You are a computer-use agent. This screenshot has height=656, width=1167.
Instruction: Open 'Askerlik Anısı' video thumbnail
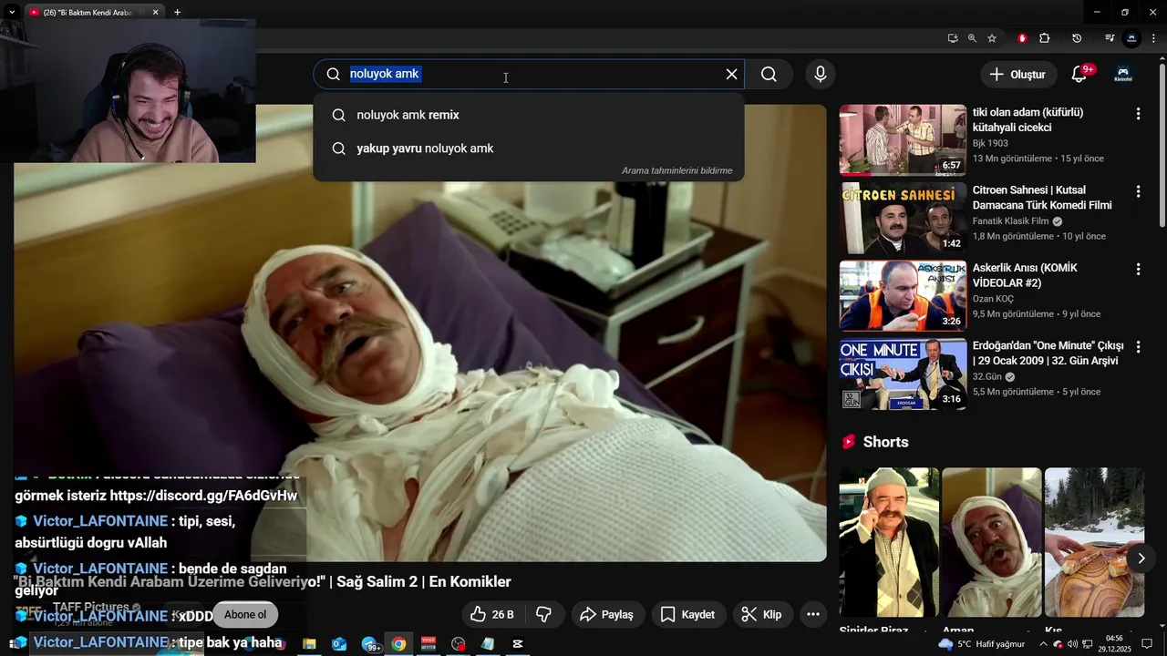click(x=903, y=295)
